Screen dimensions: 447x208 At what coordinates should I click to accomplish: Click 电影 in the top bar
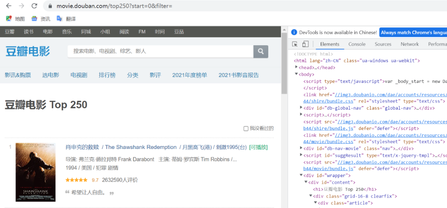pos(48,32)
